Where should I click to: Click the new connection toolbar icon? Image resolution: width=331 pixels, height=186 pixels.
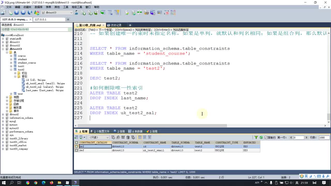click(3, 12)
